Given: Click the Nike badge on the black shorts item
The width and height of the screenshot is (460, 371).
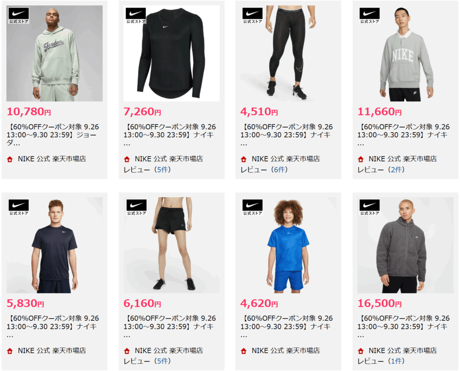Looking at the screenshot, I should [137, 207].
